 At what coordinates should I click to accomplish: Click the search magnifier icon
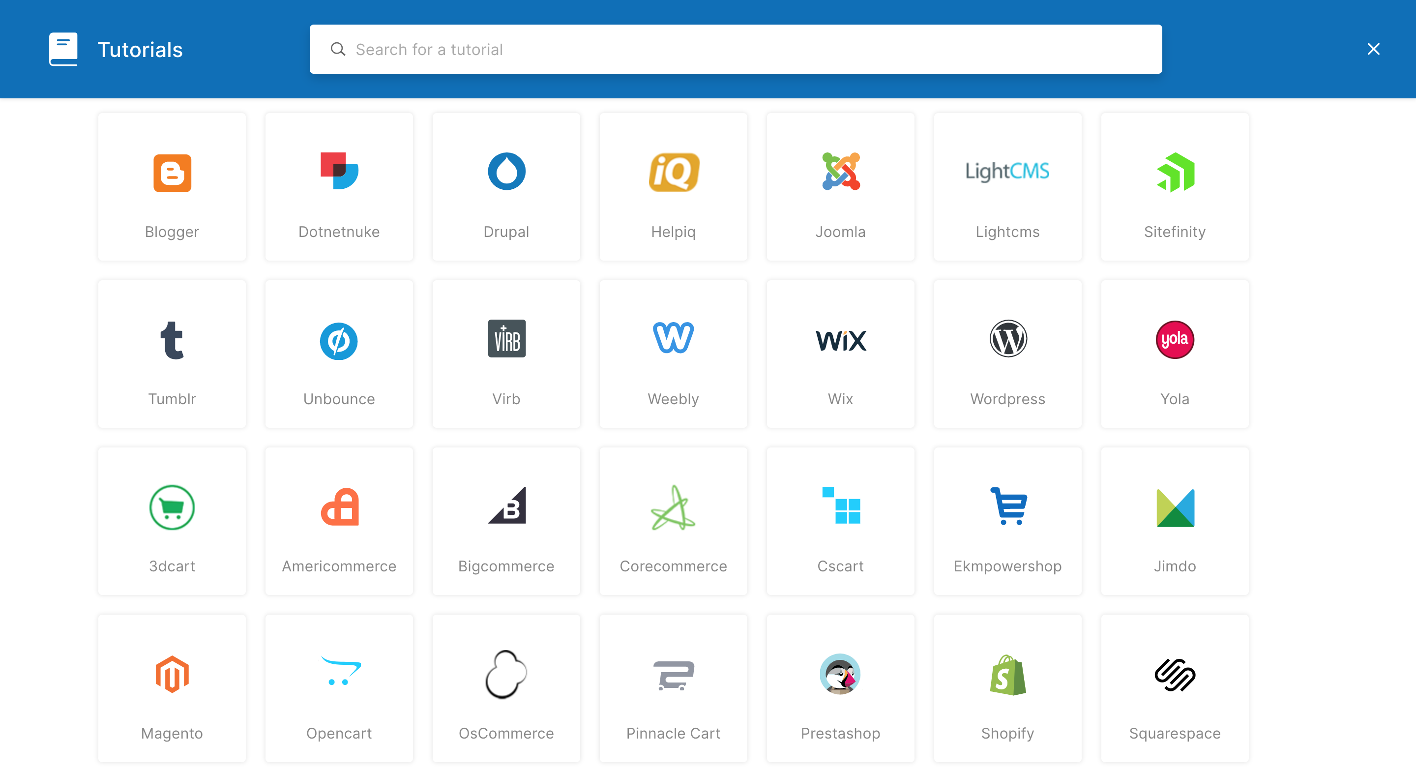tap(337, 50)
